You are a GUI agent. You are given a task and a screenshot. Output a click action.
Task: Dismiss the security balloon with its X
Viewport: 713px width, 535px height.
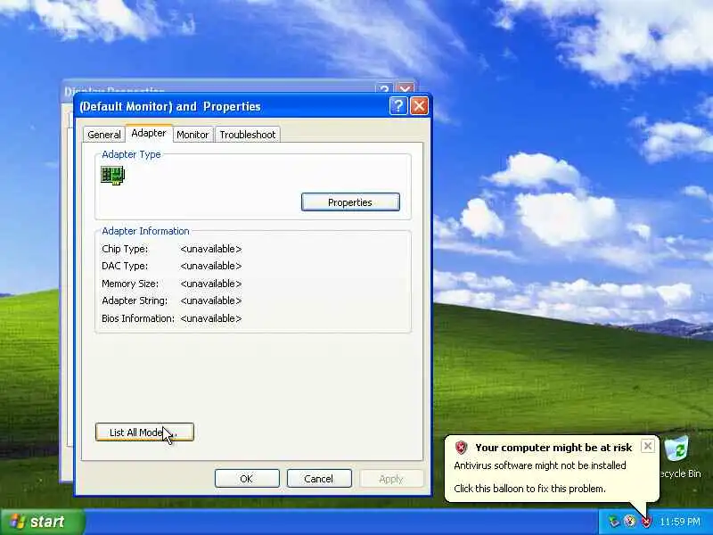point(648,446)
